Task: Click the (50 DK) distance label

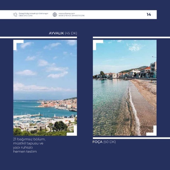Action: pos(109,142)
